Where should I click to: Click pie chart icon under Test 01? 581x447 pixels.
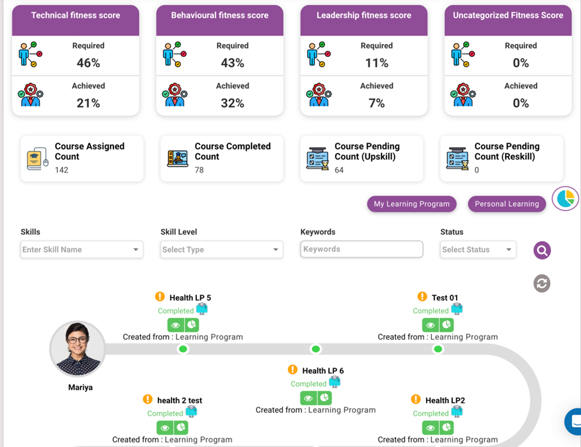447,325
